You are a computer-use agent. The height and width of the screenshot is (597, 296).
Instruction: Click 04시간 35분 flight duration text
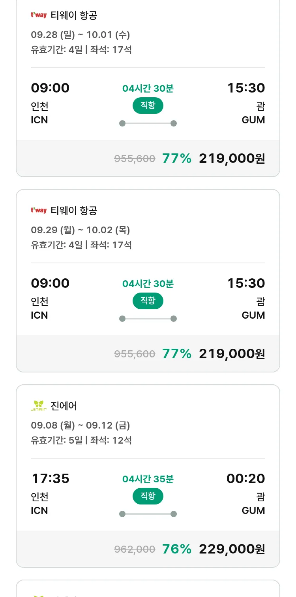(x=148, y=479)
